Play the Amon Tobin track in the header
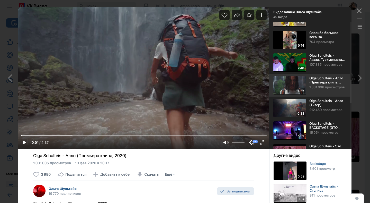The height and width of the screenshot is (203, 370). coord(165,6)
